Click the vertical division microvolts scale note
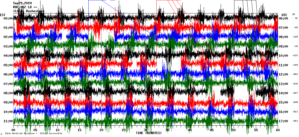 click(x=34, y=134)
